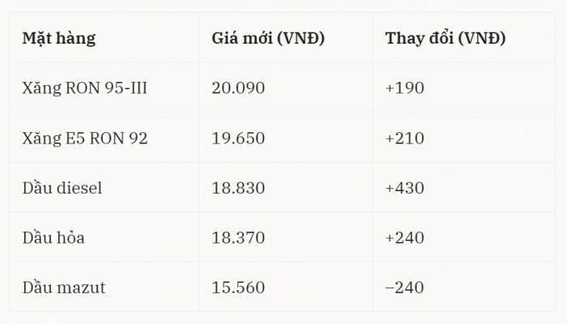Click the change value +430

[x=405, y=188]
